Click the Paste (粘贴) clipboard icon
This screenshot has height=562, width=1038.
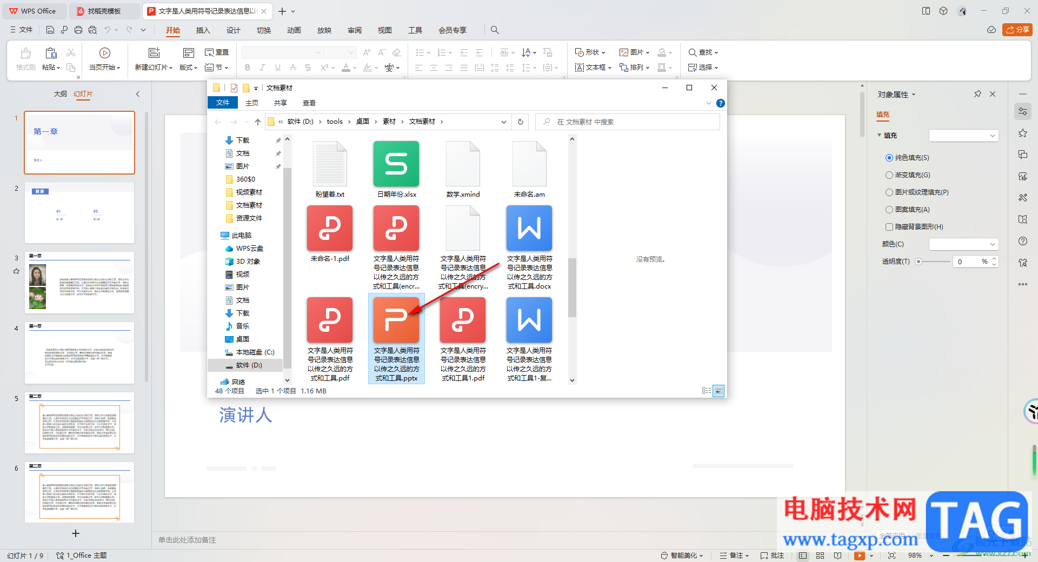click(x=51, y=53)
